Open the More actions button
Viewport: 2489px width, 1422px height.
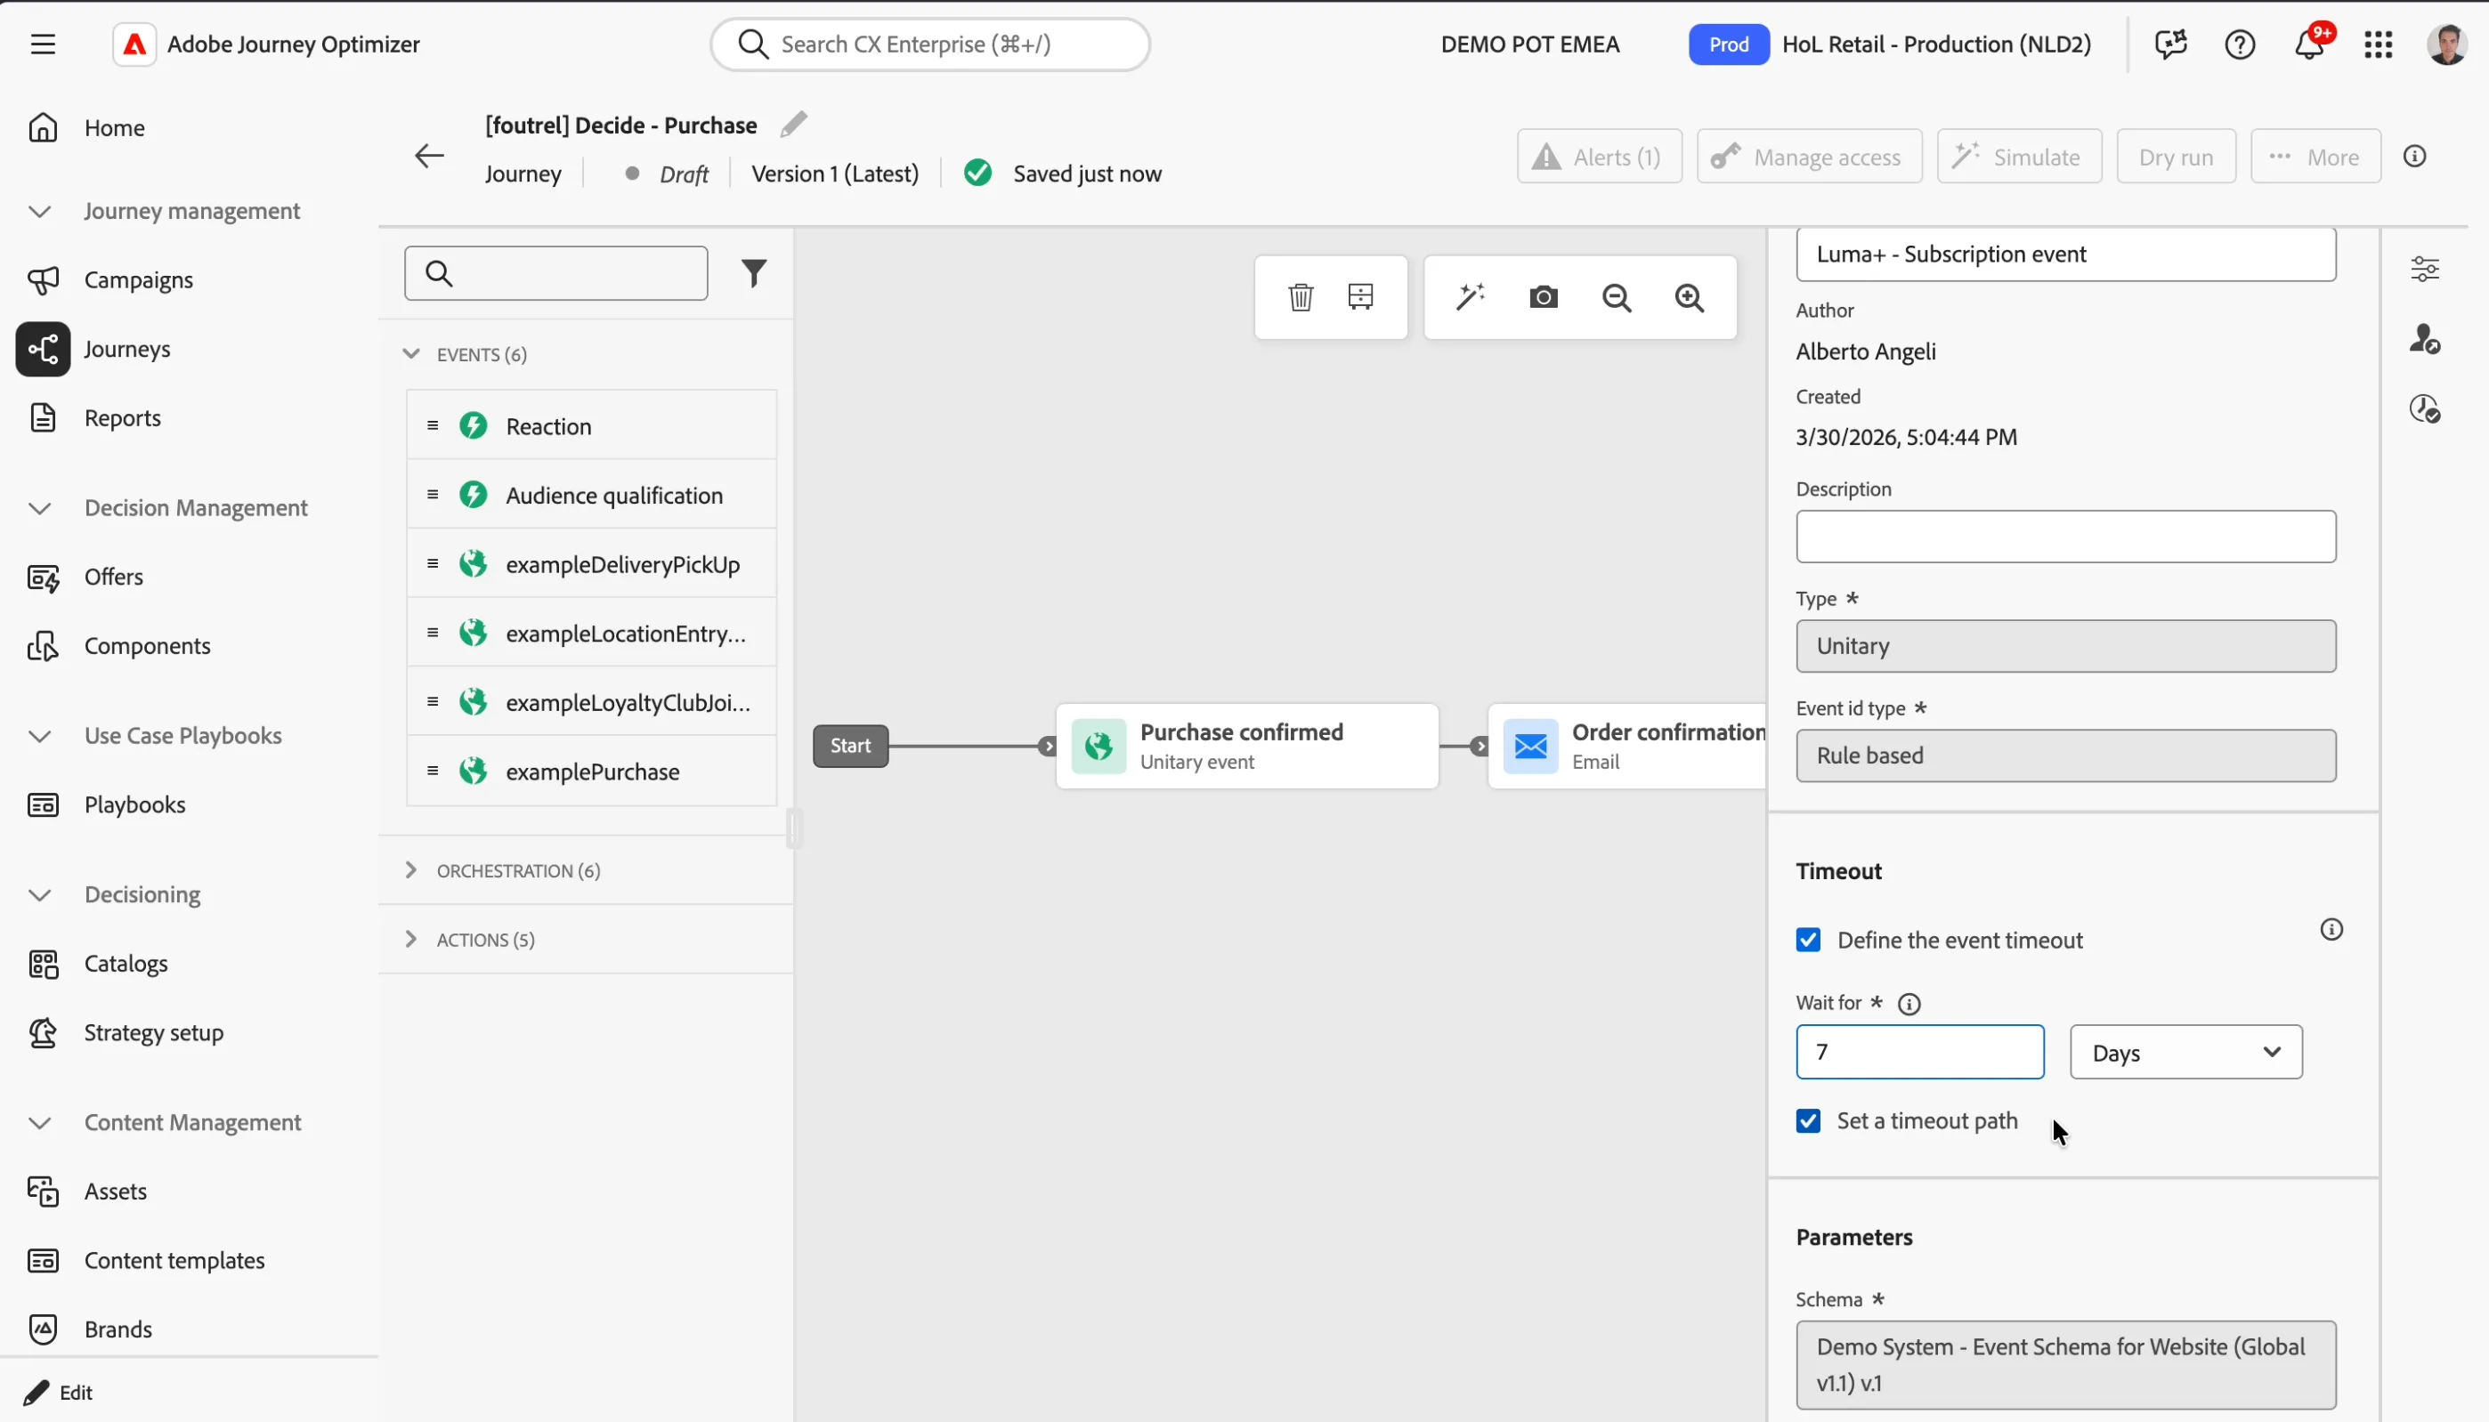[2315, 157]
